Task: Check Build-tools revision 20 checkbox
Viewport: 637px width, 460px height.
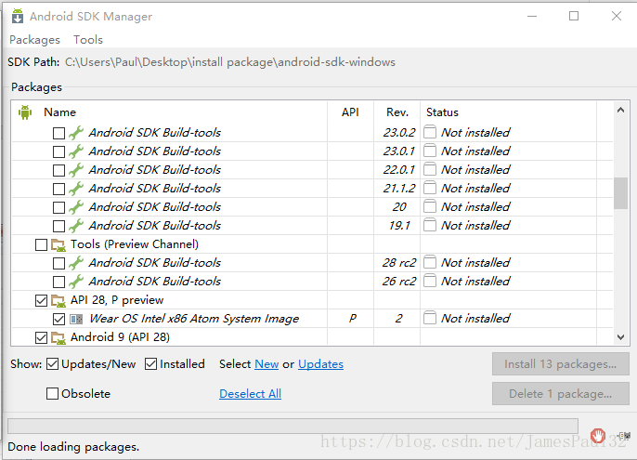Action: coord(58,207)
